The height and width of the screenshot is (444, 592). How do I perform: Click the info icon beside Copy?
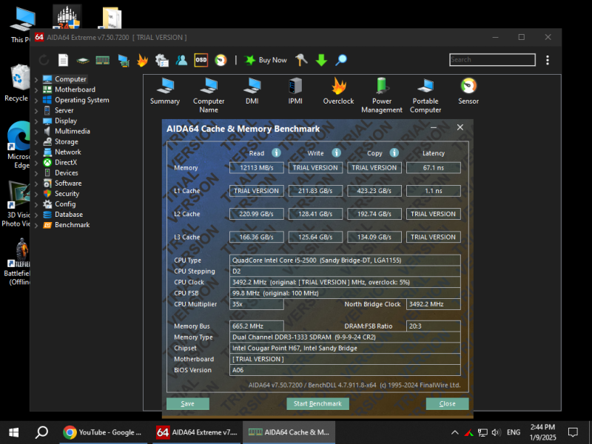(x=395, y=152)
